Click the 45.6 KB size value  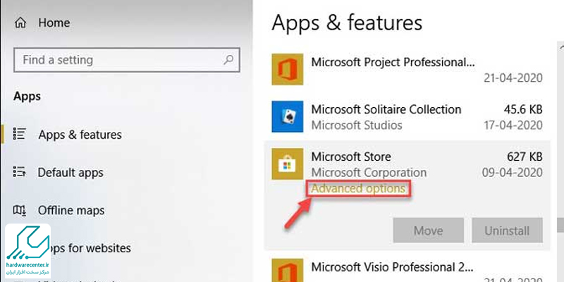click(x=522, y=109)
